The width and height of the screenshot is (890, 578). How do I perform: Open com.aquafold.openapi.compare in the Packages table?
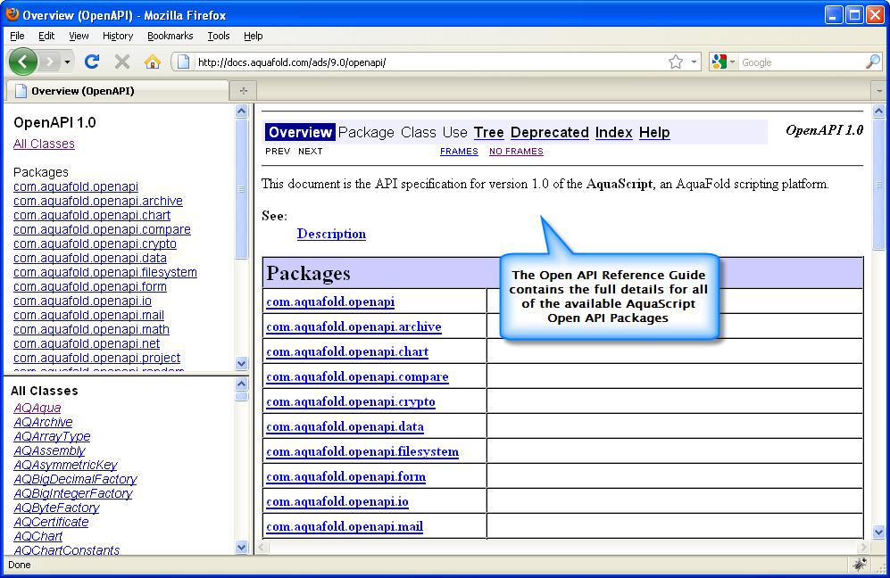coord(358,376)
